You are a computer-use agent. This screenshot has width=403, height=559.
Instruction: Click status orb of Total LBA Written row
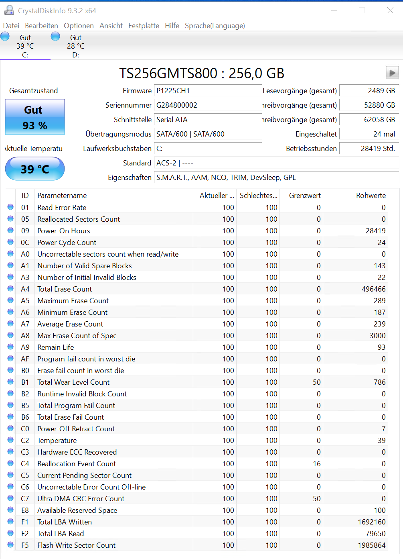(x=10, y=522)
